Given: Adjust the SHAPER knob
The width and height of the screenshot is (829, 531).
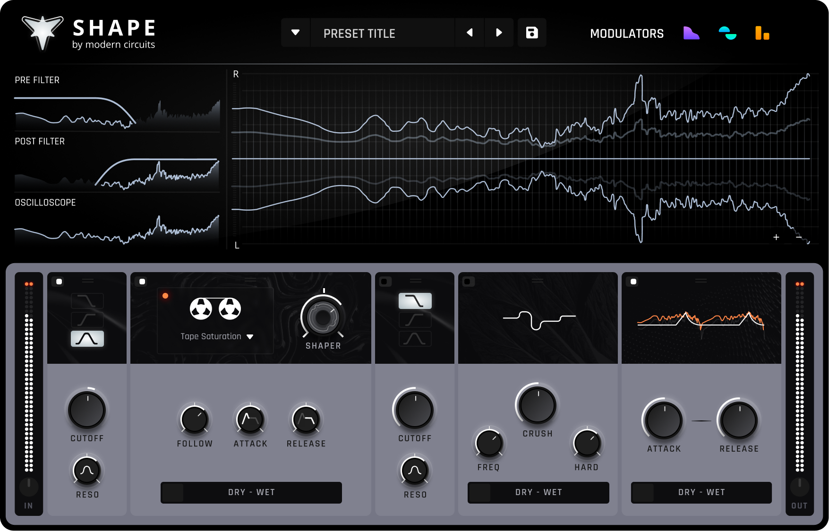Looking at the screenshot, I should point(323,317).
